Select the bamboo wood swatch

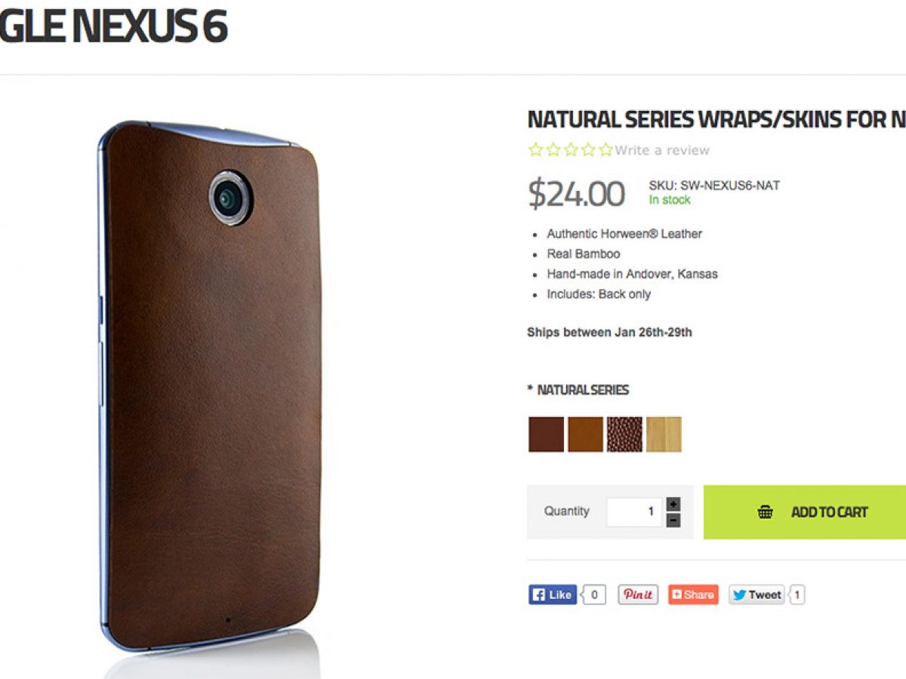[664, 435]
